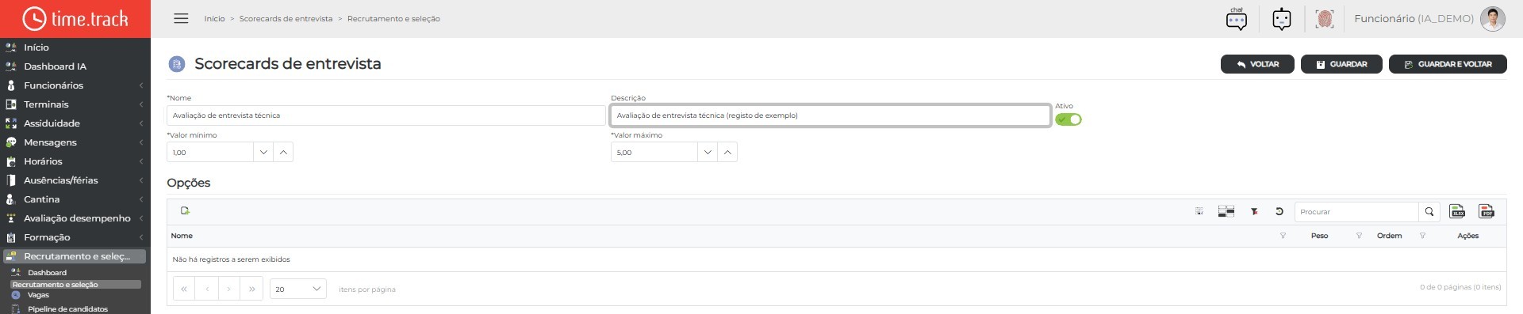Decrease Valor mínimo with down arrow
This screenshot has height=314, width=1523.
tap(263, 152)
